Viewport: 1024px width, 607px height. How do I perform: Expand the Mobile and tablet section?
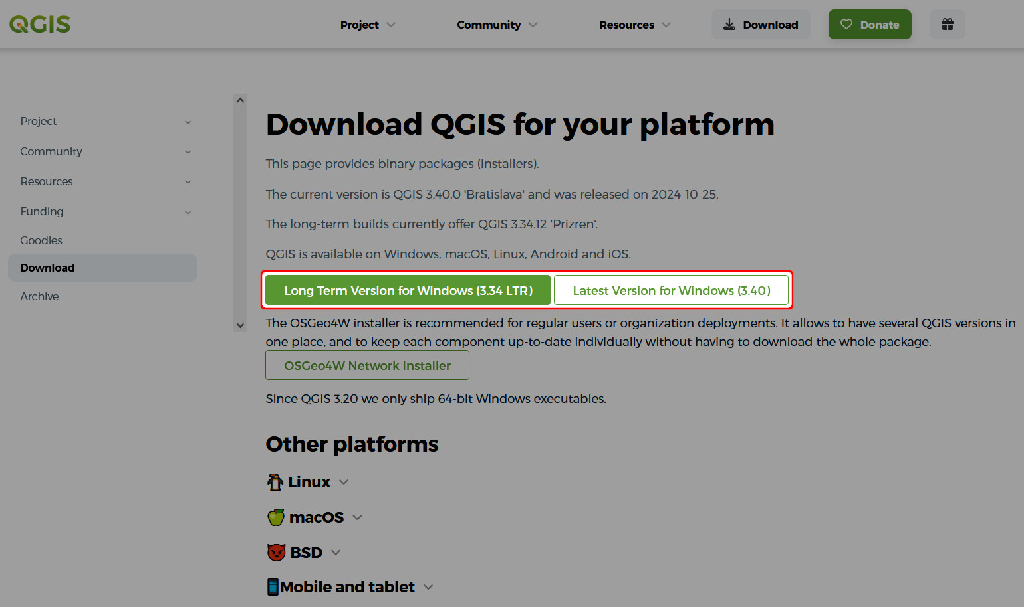coord(350,587)
